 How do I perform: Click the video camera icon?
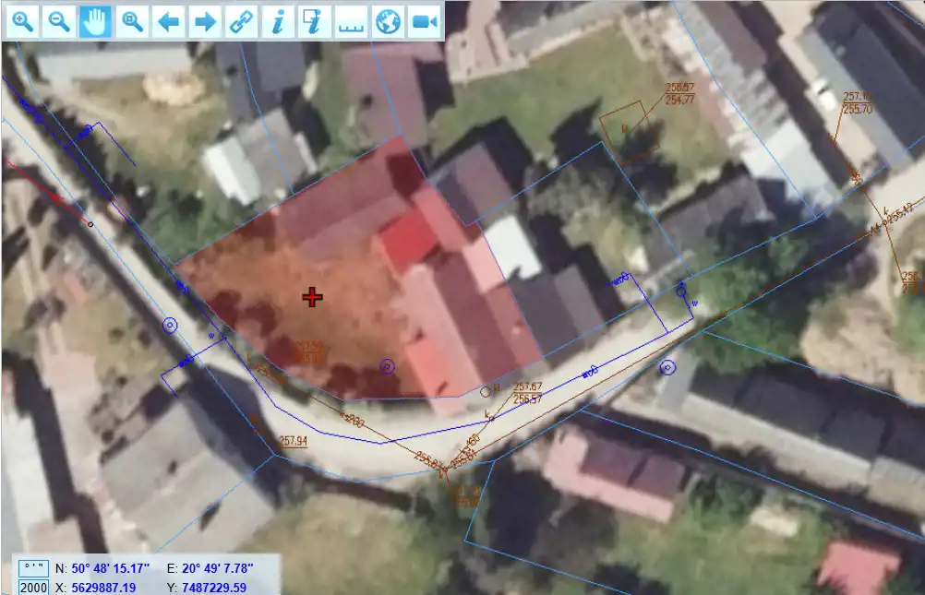click(x=425, y=22)
